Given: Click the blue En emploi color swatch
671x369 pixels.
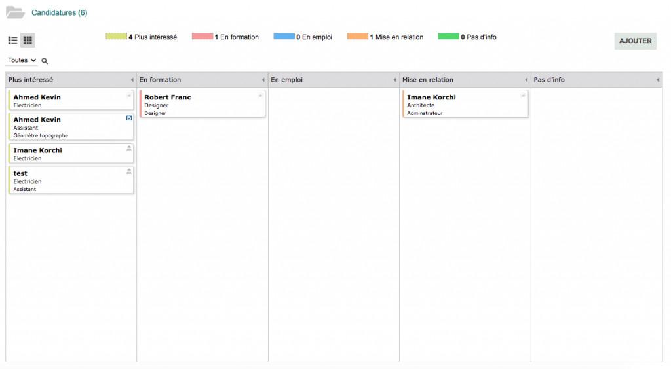Looking at the screenshot, I should pyautogui.click(x=284, y=37).
